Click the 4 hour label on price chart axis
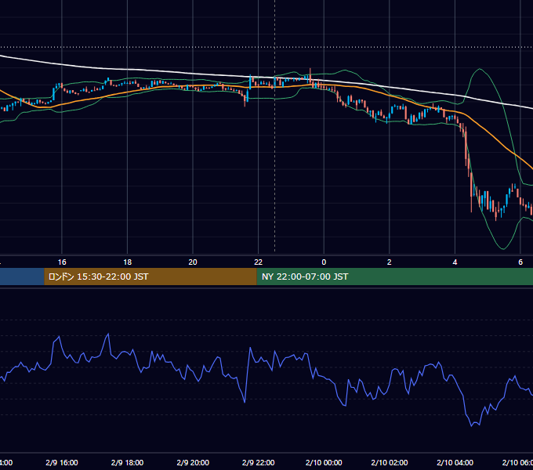 point(455,262)
